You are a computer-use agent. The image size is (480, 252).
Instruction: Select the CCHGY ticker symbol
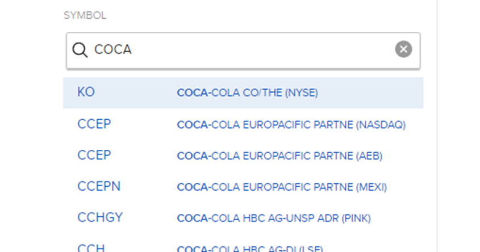(100, 217)
